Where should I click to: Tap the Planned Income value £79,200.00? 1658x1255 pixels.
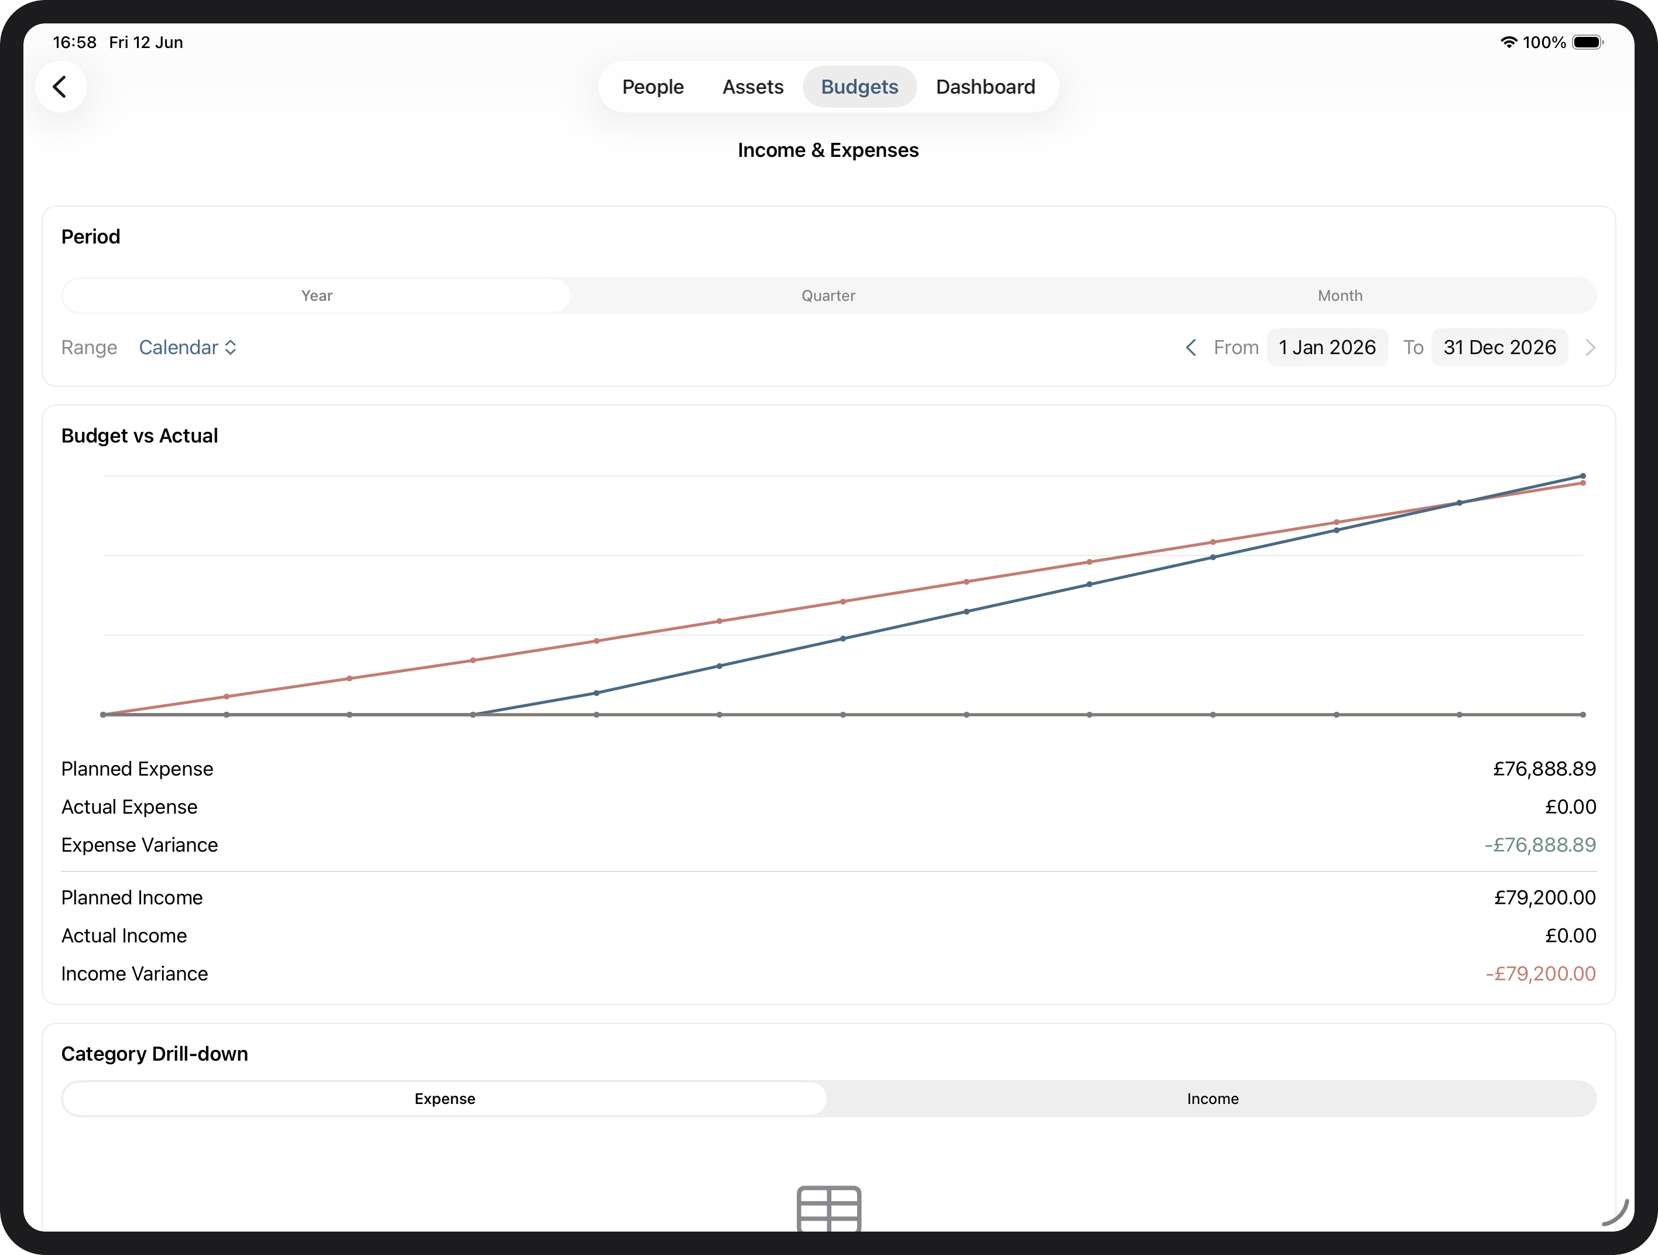[1545, 897]
